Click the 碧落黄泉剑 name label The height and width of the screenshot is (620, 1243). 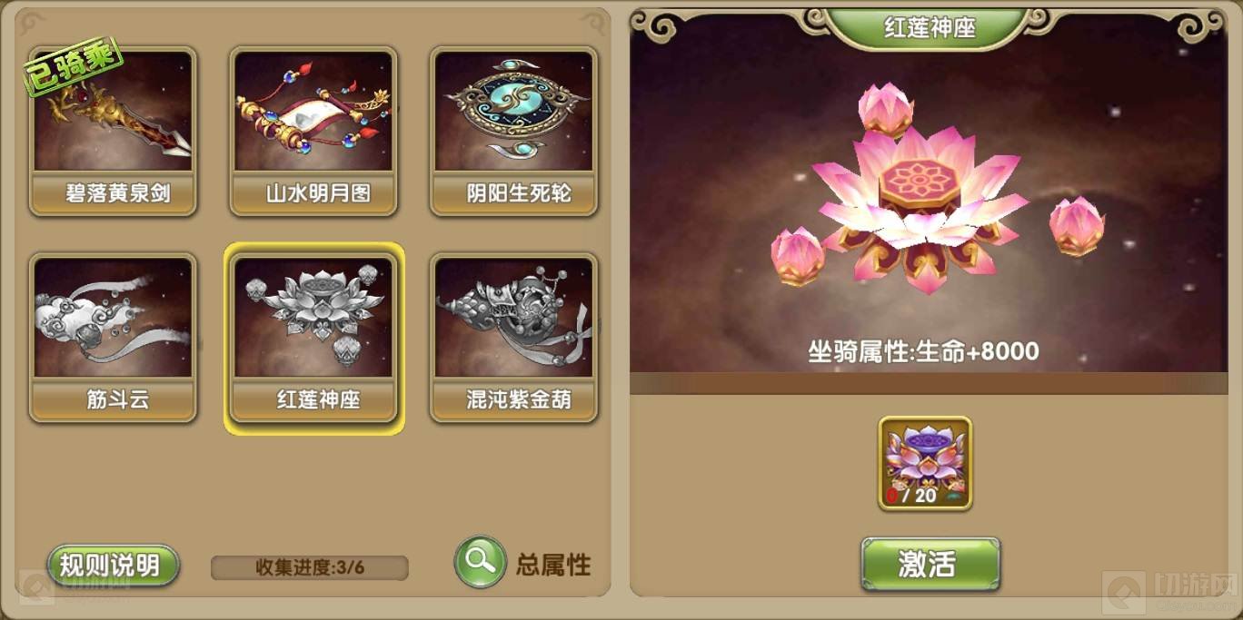click(x=114, y=192)
